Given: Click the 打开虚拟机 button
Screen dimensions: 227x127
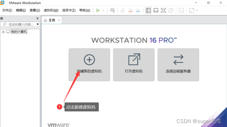Looking at the screenshot, I should (x=134, y=65).
